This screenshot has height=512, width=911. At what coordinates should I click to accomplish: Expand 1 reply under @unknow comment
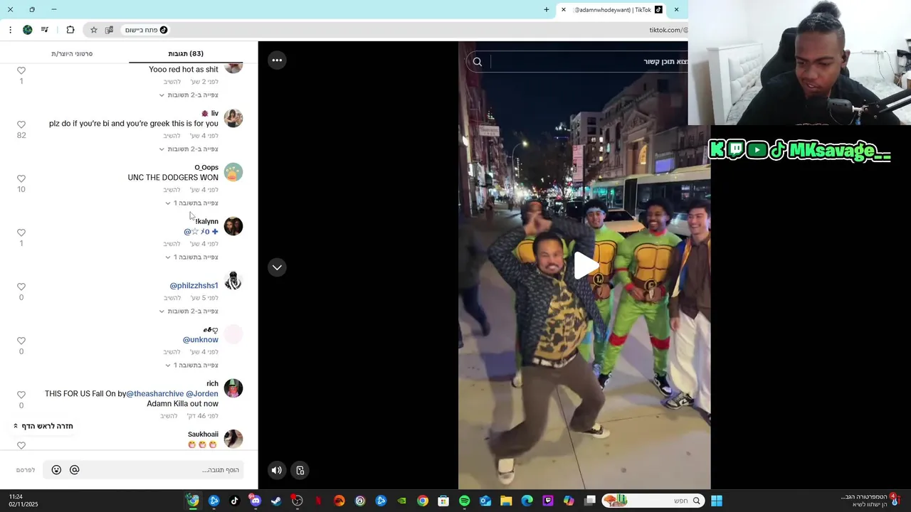pos(191,366)
